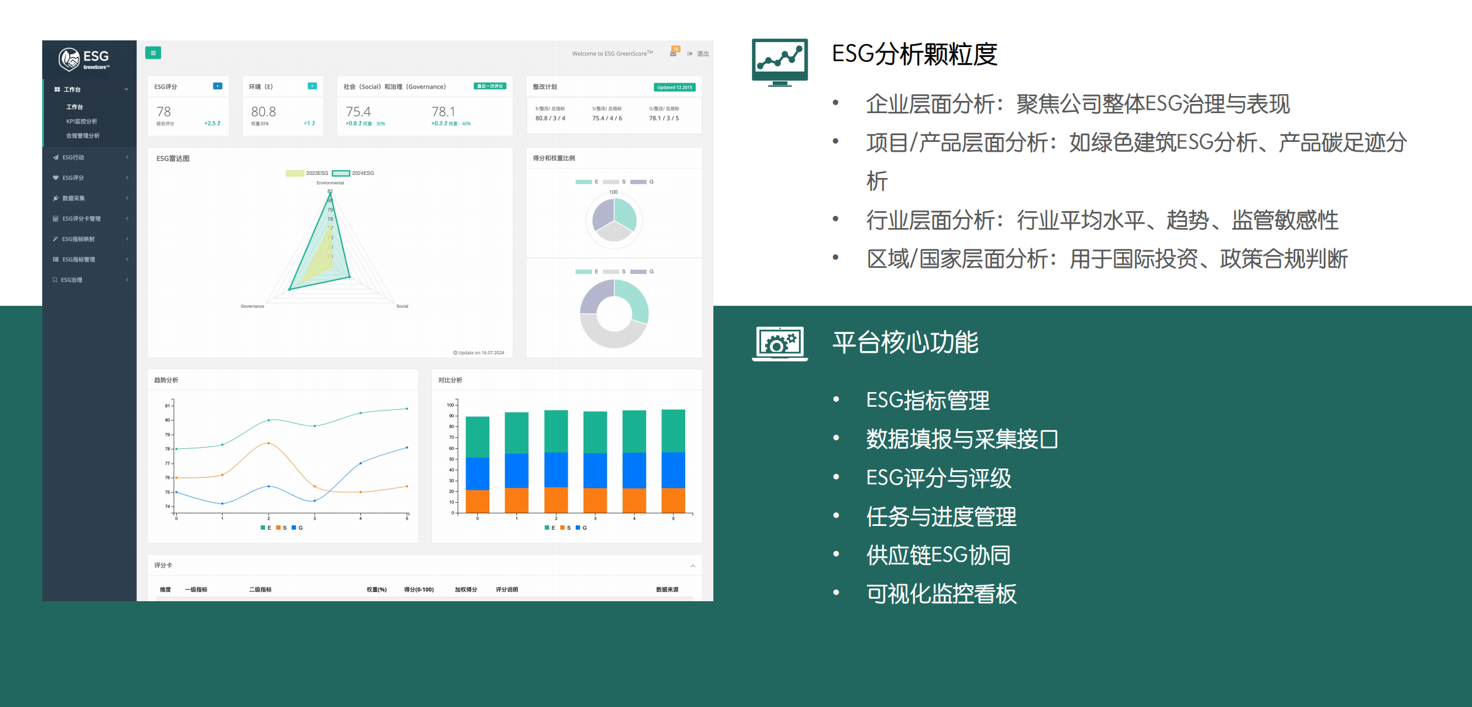Click the blue plus icon on ESG评分 card
The image size is (1472, 707).
pos(217,86)
